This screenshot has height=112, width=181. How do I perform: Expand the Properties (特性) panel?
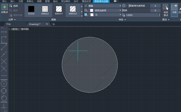(122, 20)
